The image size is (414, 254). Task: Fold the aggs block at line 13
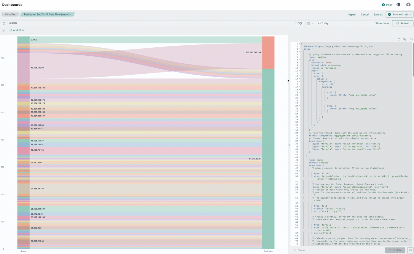tap(299, 76)
